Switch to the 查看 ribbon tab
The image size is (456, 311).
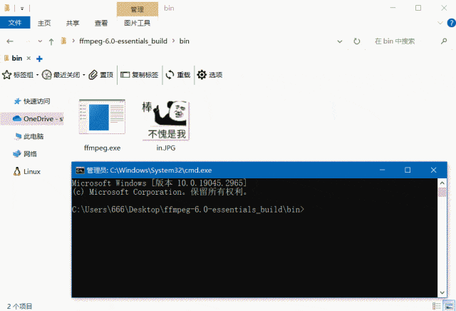point(102,23)
